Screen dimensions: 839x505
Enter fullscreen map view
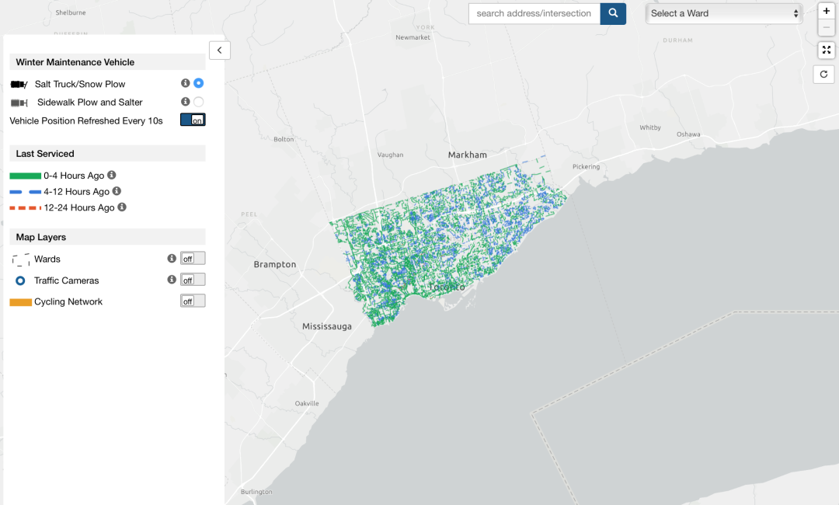(x=826, y=50)
